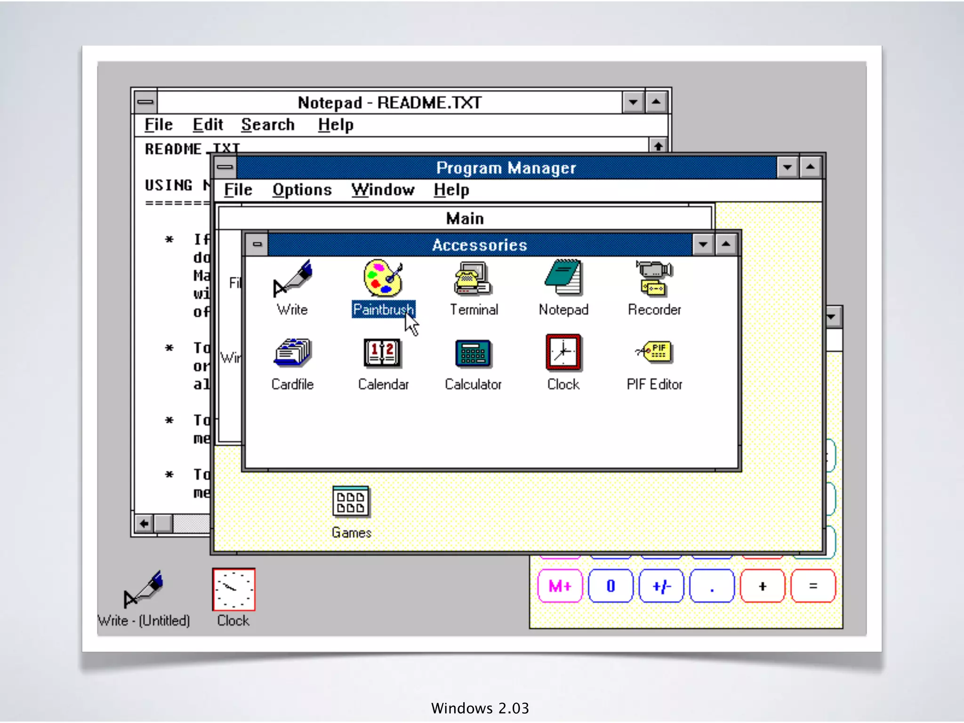Click Notepad's horizontal scrollbar left arrow
This screenshot has height=723, width=964.
(x=144, y=523)
